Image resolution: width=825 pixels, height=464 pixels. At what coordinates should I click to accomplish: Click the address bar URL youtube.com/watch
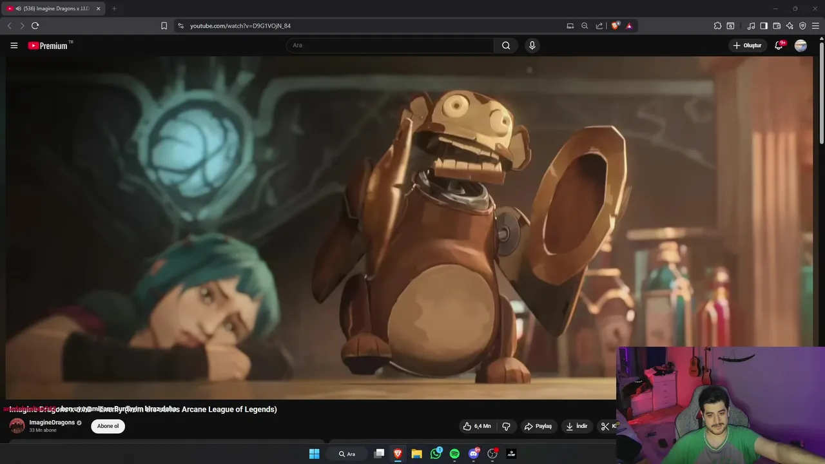[x=240, y=26]
